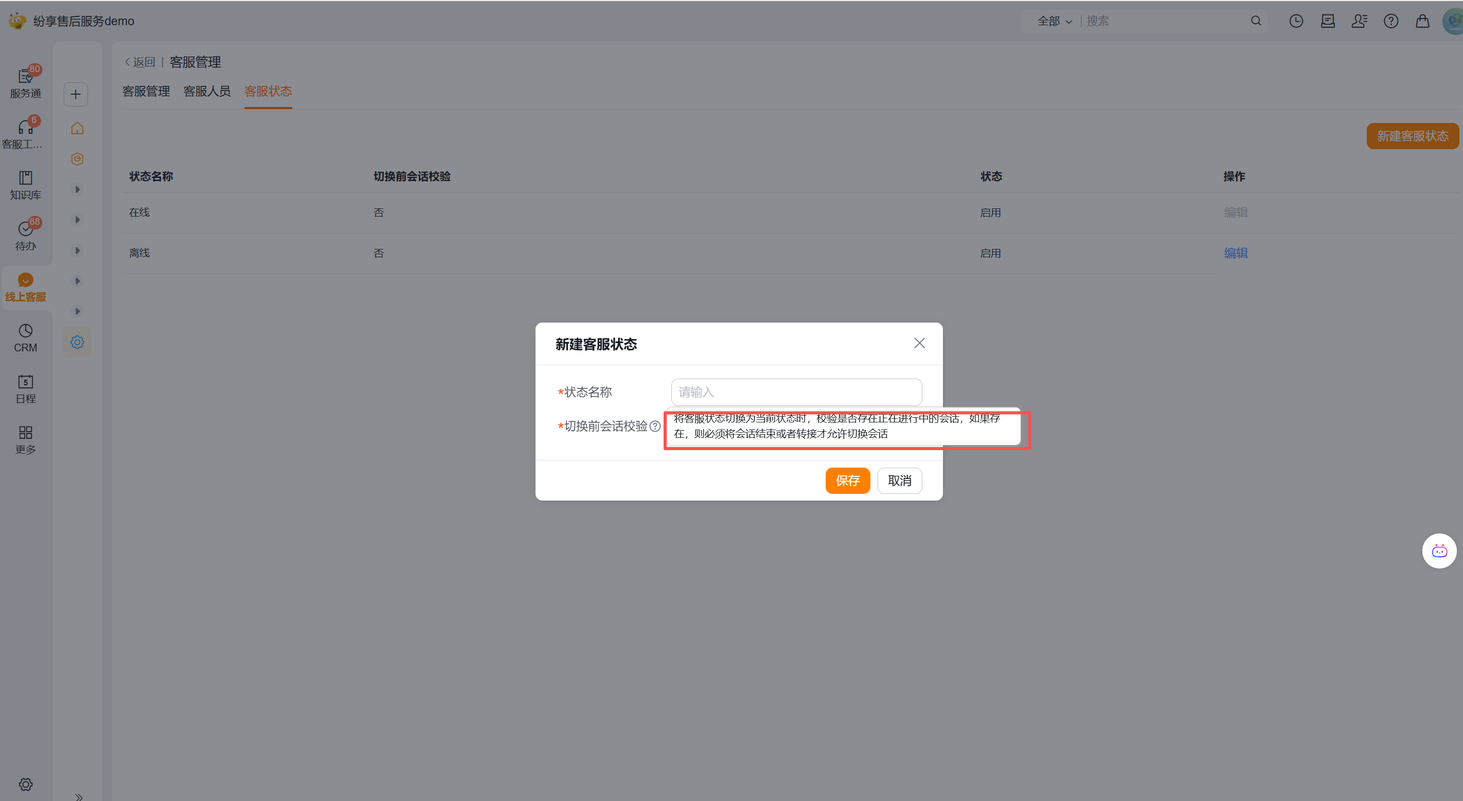Click the help question mark beside 切换前会话校验
Viewport: 1463px width, 801px height.
(655, 426)
